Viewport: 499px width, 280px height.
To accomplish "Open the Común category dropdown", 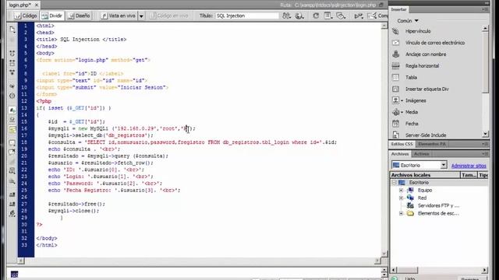I will 407,21.
